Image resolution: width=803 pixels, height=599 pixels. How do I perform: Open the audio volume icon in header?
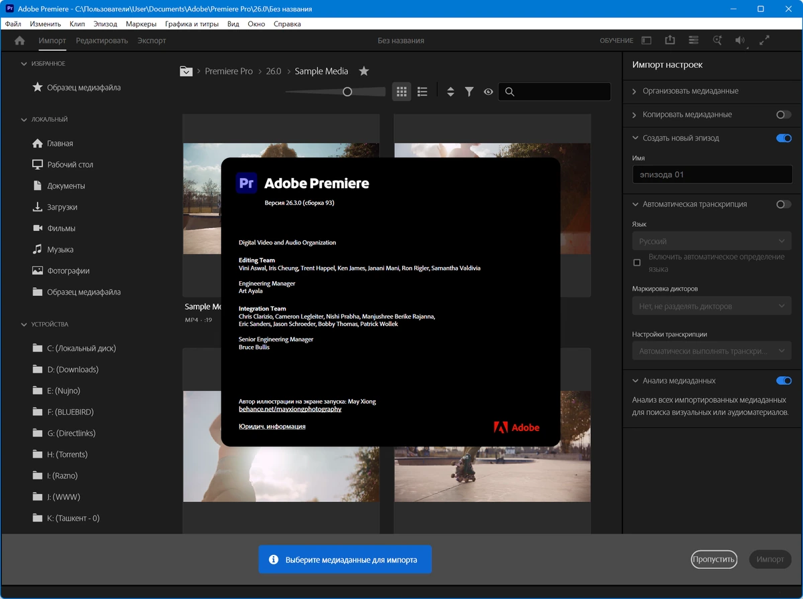point(740,41)
